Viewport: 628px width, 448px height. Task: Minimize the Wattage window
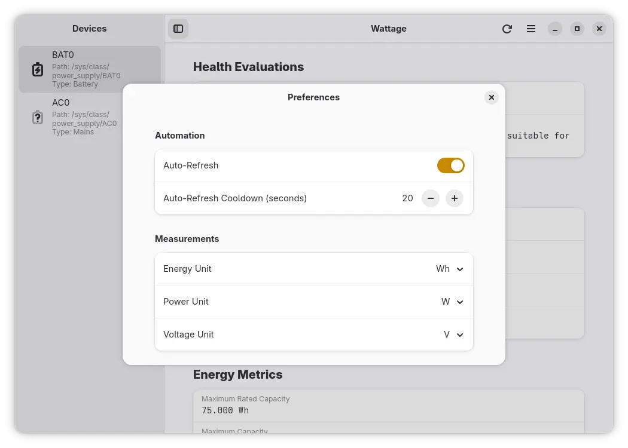click(x=554, y=29)
